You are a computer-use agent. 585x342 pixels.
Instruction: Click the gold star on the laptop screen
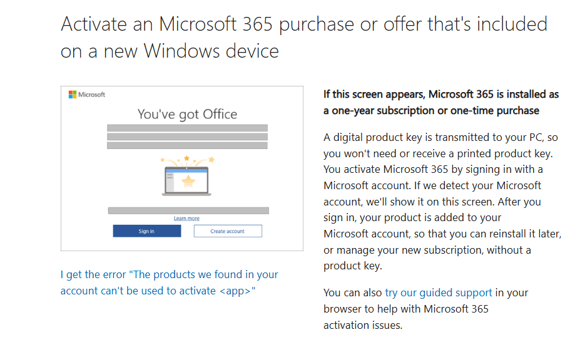[x=188, y=181]
